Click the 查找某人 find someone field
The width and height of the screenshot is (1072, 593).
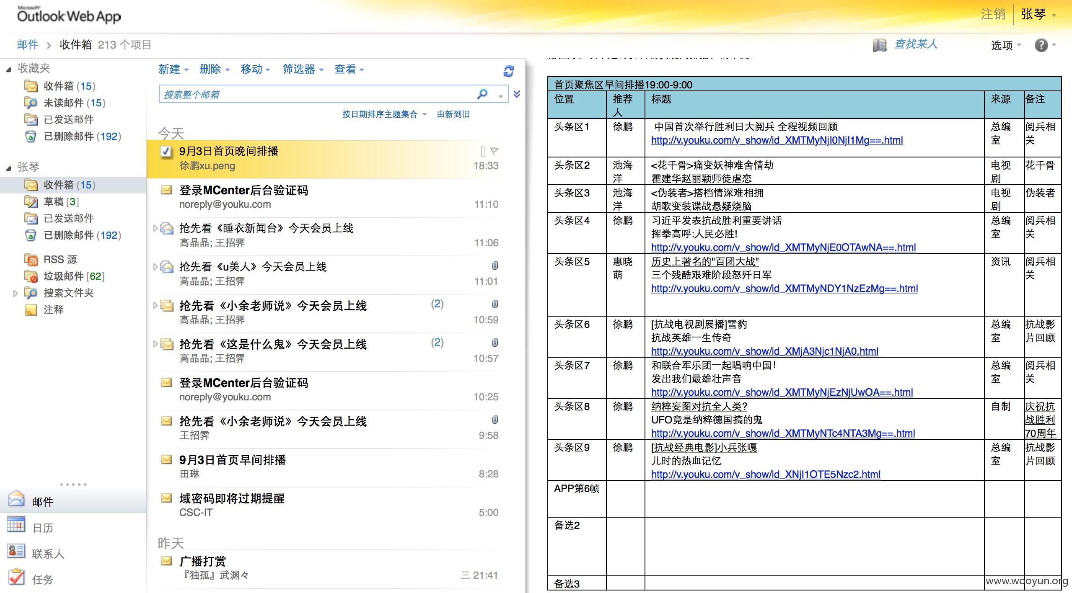(916, 44)
